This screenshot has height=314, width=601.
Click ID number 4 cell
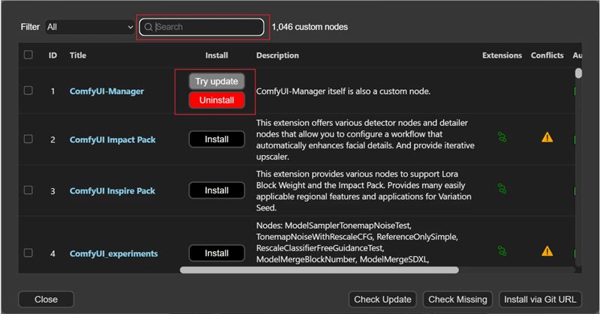53,253
